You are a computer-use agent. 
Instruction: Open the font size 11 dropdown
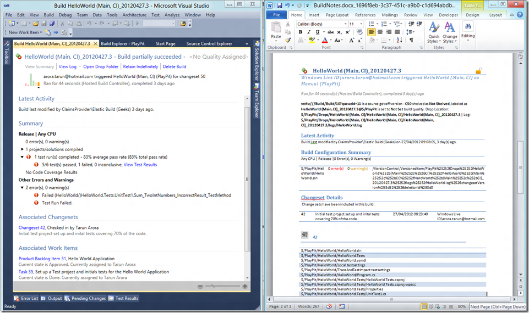361,24
